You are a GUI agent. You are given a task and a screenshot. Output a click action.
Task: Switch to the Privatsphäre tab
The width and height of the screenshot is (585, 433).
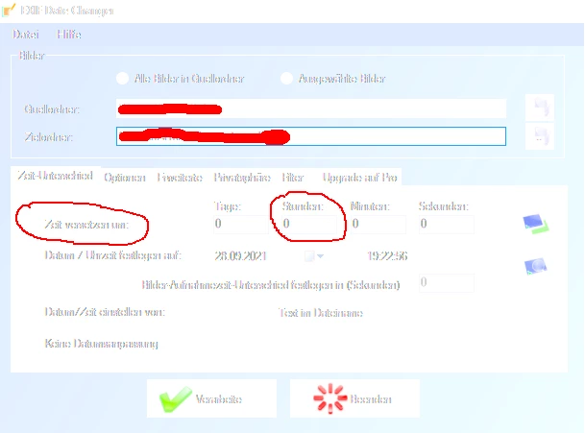point(242,178)
